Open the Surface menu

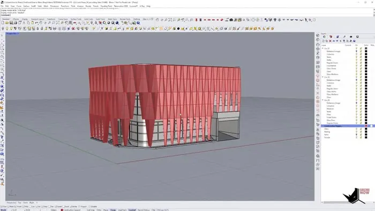click(x=26, y=6)
